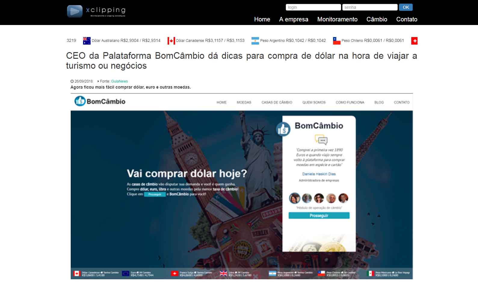Click the xclipping logo
This screenshot has width=478, height=282.
tap(96, 11)
